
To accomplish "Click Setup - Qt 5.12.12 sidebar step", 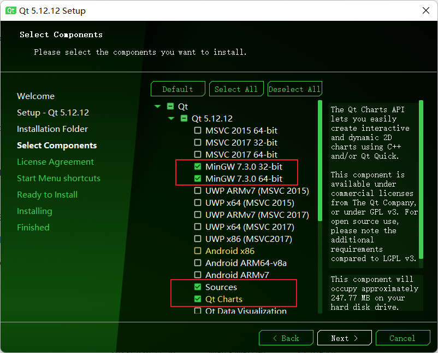I will 53,113.
